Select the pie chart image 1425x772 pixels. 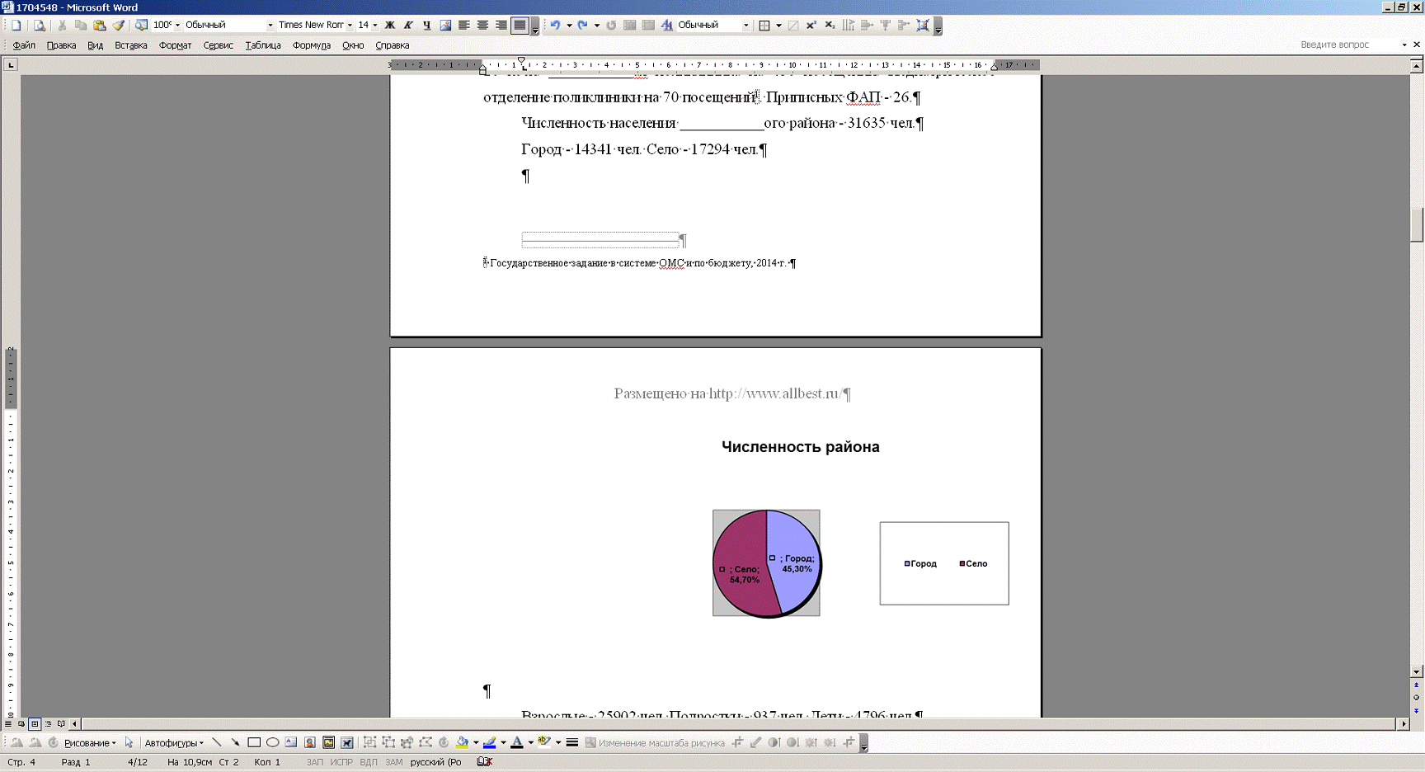(766, 563)
